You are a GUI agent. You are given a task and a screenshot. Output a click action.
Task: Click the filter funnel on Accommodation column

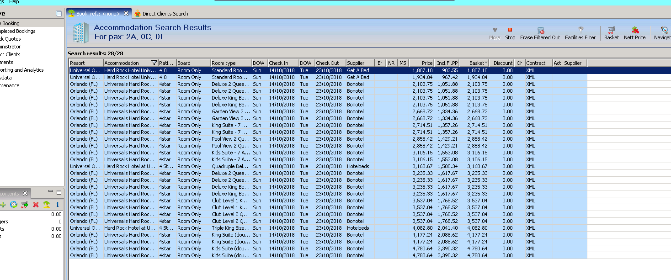[154, 63]
